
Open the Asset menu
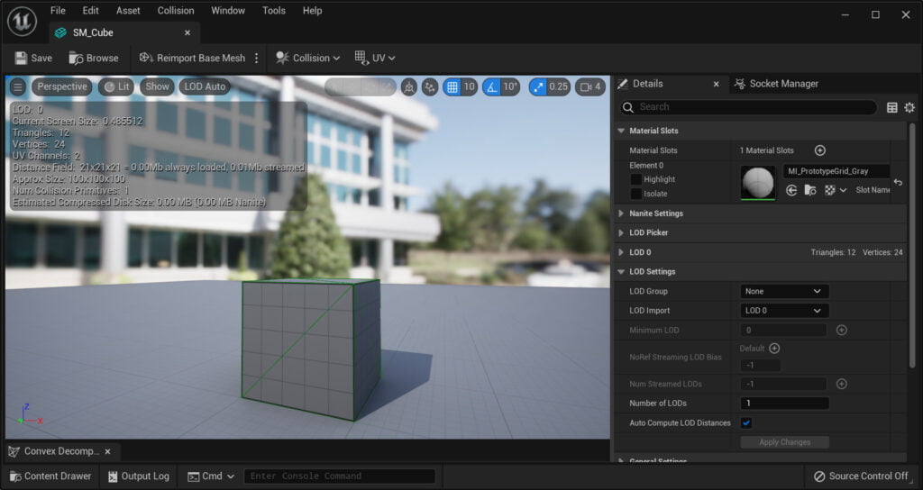[128, 11]
